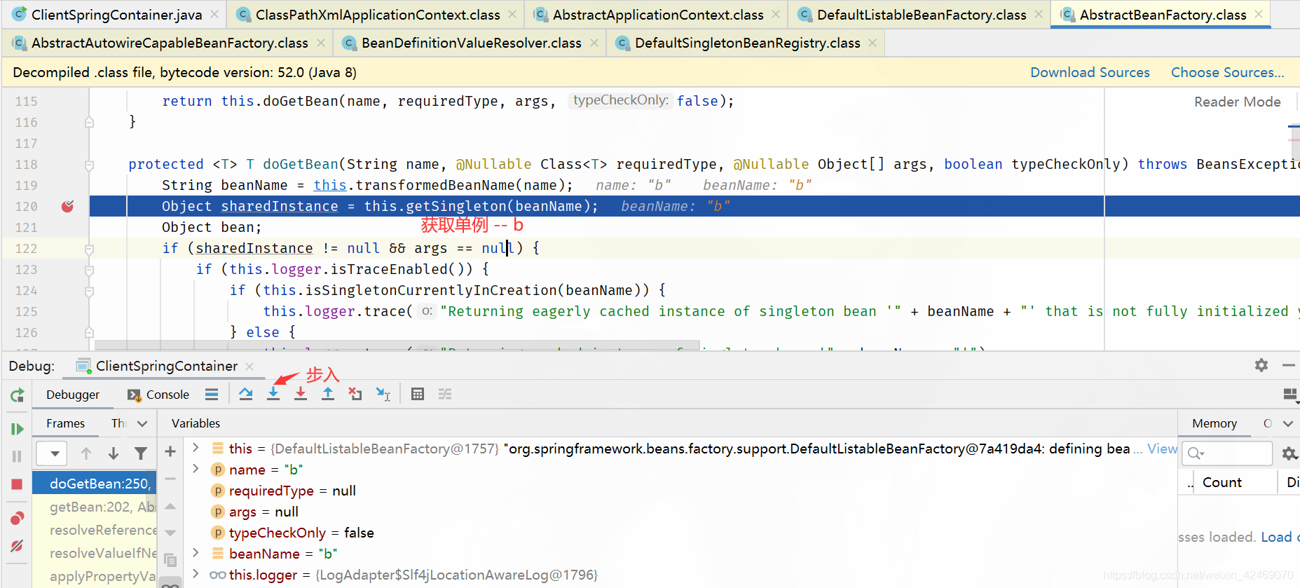Open the Layout Settings icon

[1290, 395]
